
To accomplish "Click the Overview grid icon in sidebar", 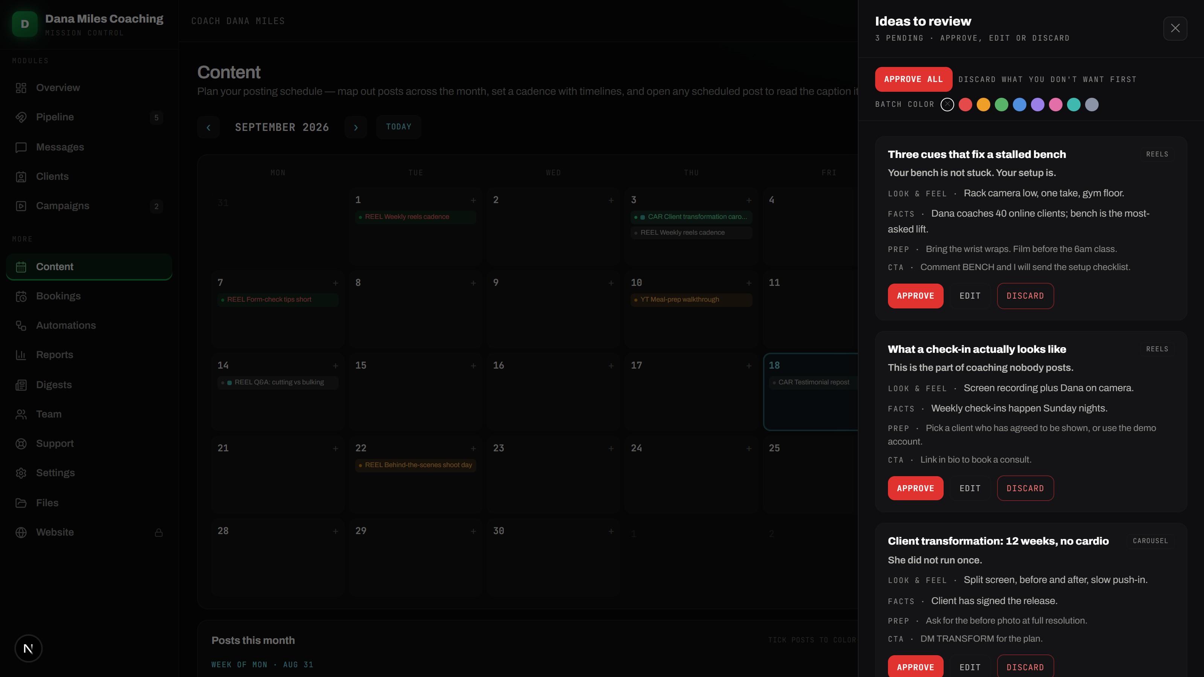I will pyautogui.click(x=21, y=88).
